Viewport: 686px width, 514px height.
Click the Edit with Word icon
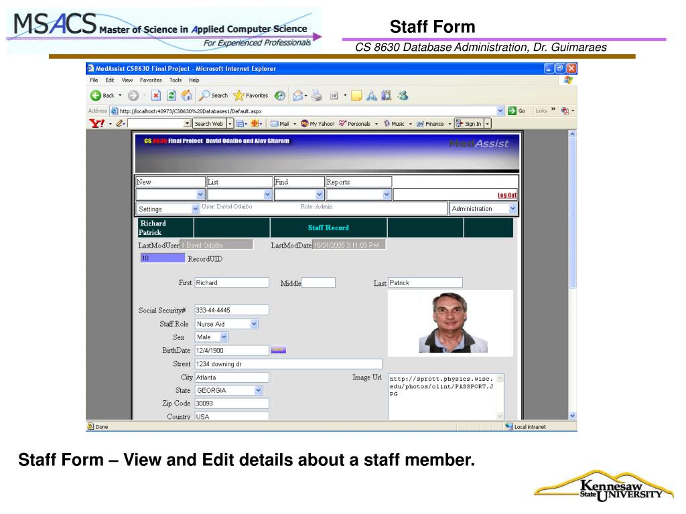click(x=334, y=95)
